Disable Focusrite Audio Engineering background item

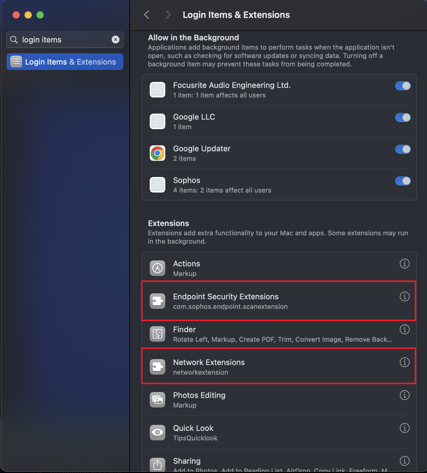pyautogui.click(x=403, y=86)
